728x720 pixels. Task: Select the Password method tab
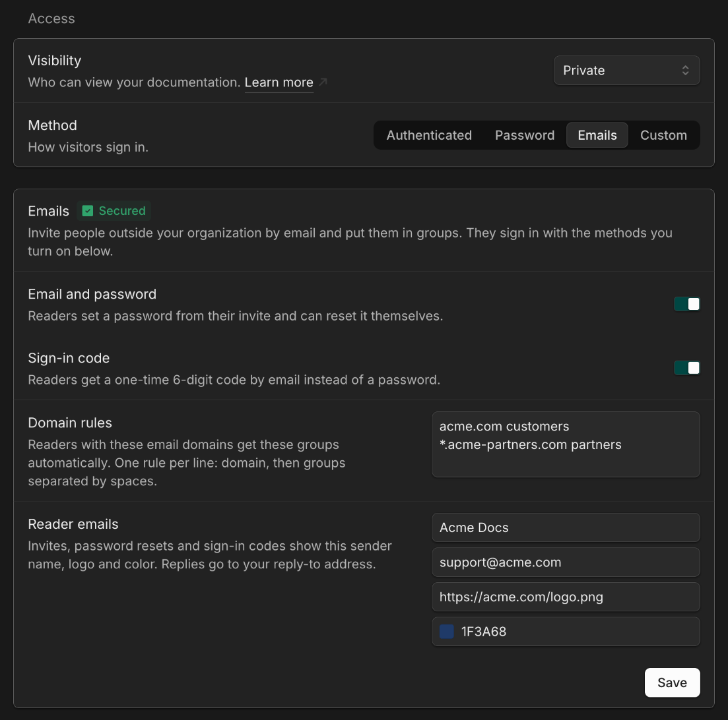point(525,135)
